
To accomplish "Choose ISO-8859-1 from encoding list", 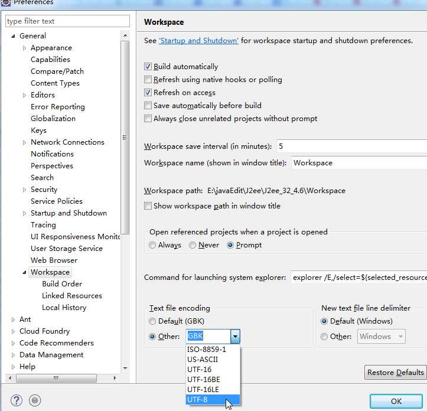I will tap(213, 349).
